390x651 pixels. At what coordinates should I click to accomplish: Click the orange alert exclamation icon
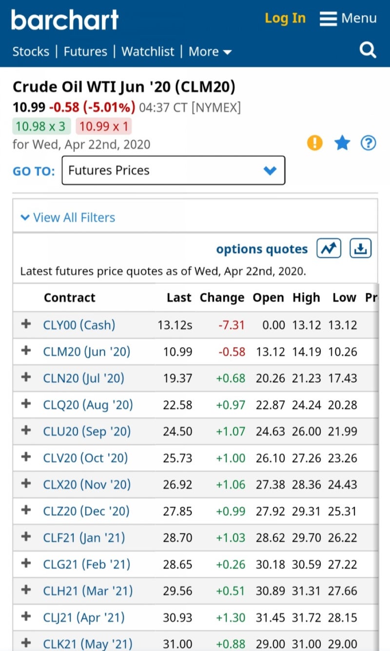pos(315,143)
